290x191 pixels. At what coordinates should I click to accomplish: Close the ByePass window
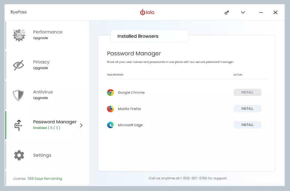click(275, 12)
